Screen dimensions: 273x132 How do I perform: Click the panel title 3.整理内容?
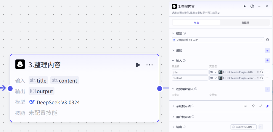pyautogui.click(x=186, y=6)
